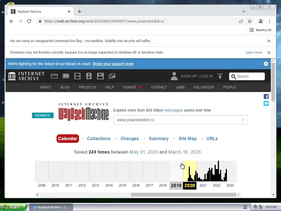Viewport: 281px width, 211px height.
Task: Click the share page icon in address bar
Action: tap(241, 21)
